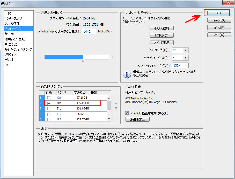
Task: Click the memory slider plus icon
Action: click(x=113, y=57)
